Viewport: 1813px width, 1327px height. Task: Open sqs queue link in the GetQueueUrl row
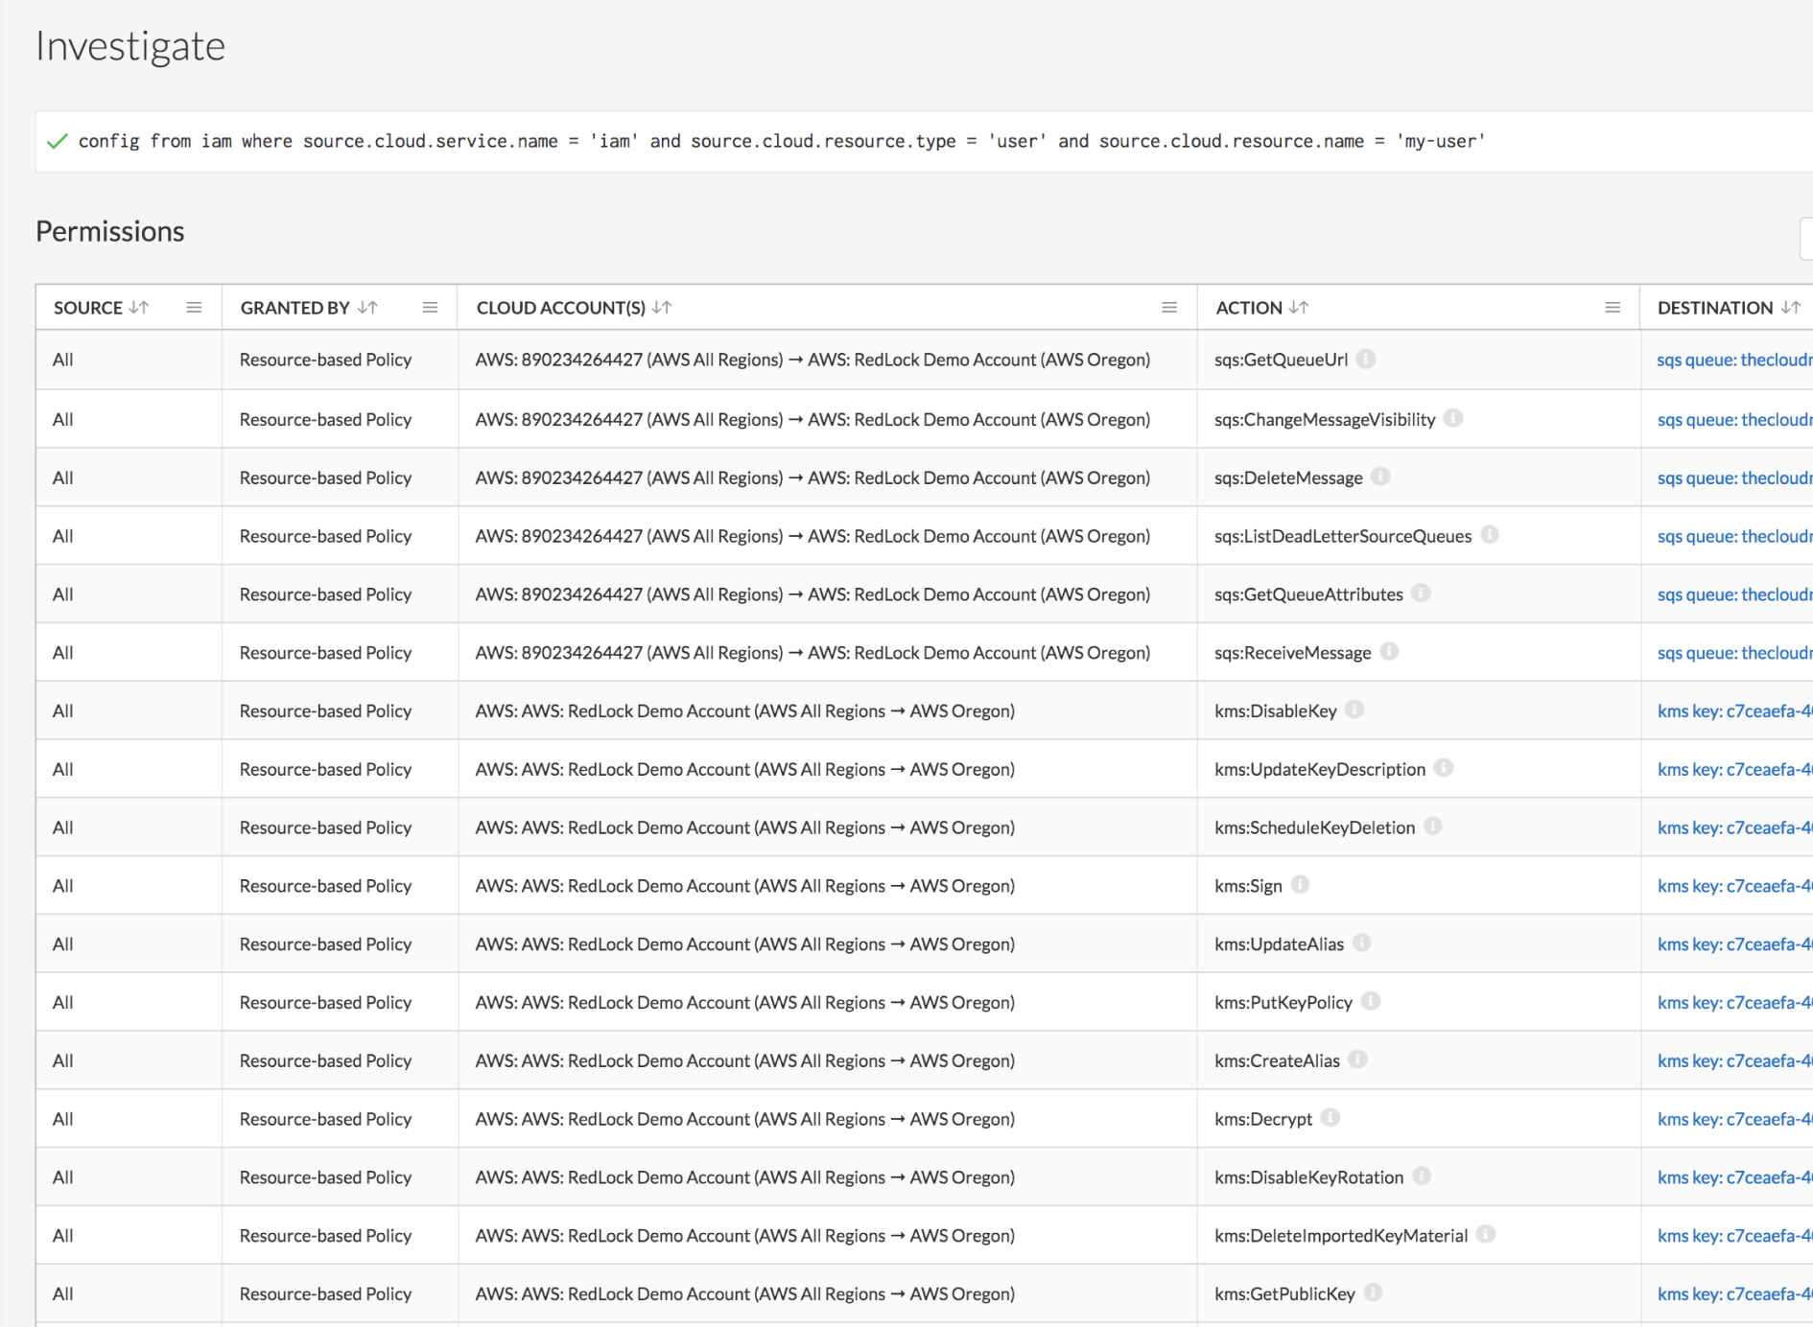coord(1731,359)
